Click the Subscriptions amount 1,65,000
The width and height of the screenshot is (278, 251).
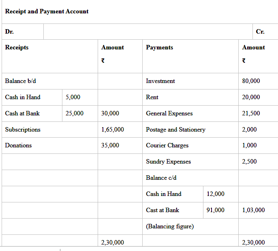(x=113, y=130)
